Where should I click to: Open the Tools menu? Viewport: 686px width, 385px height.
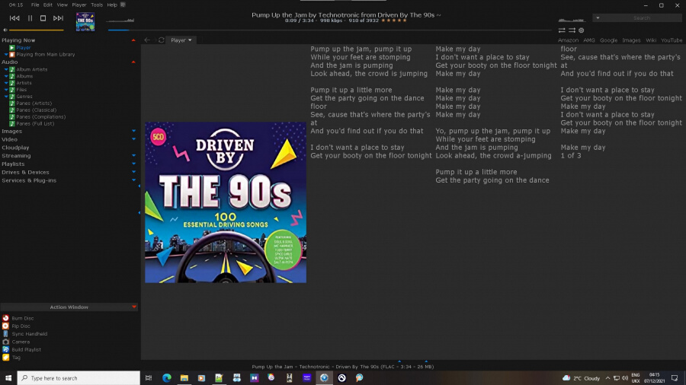pyautogui.click(x=97, y=5)
